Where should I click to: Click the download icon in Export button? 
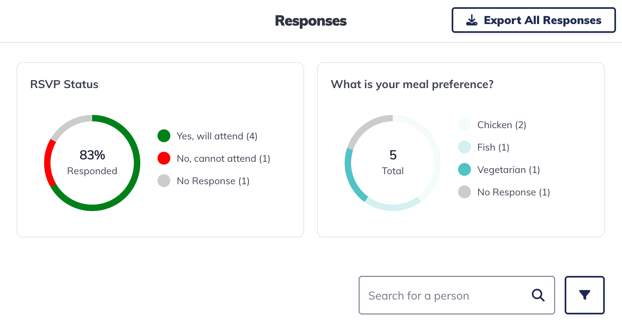coord(472,20)
